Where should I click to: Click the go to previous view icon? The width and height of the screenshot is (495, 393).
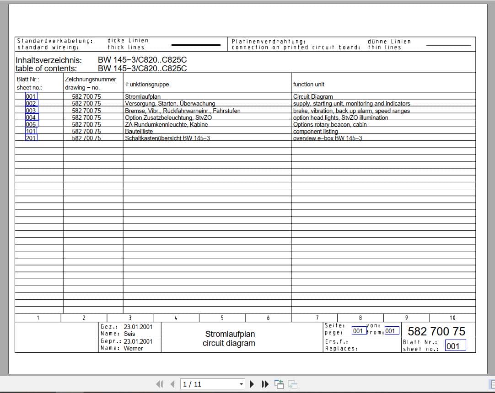[x=279, y=384]
